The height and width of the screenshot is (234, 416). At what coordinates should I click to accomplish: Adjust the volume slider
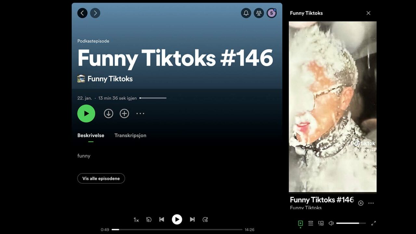click(x=351, y=223)
